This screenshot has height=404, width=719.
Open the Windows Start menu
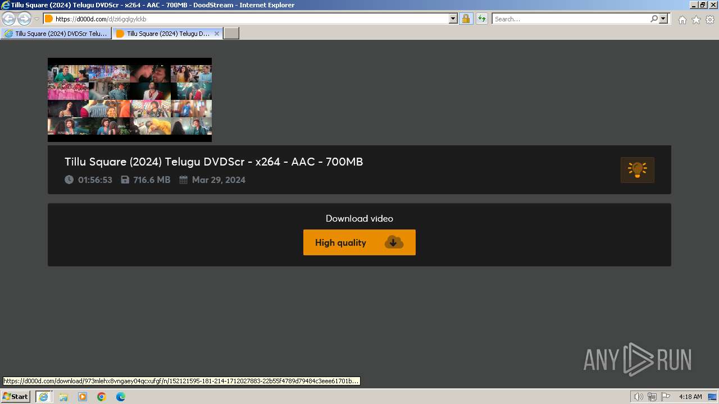point(16,397)
